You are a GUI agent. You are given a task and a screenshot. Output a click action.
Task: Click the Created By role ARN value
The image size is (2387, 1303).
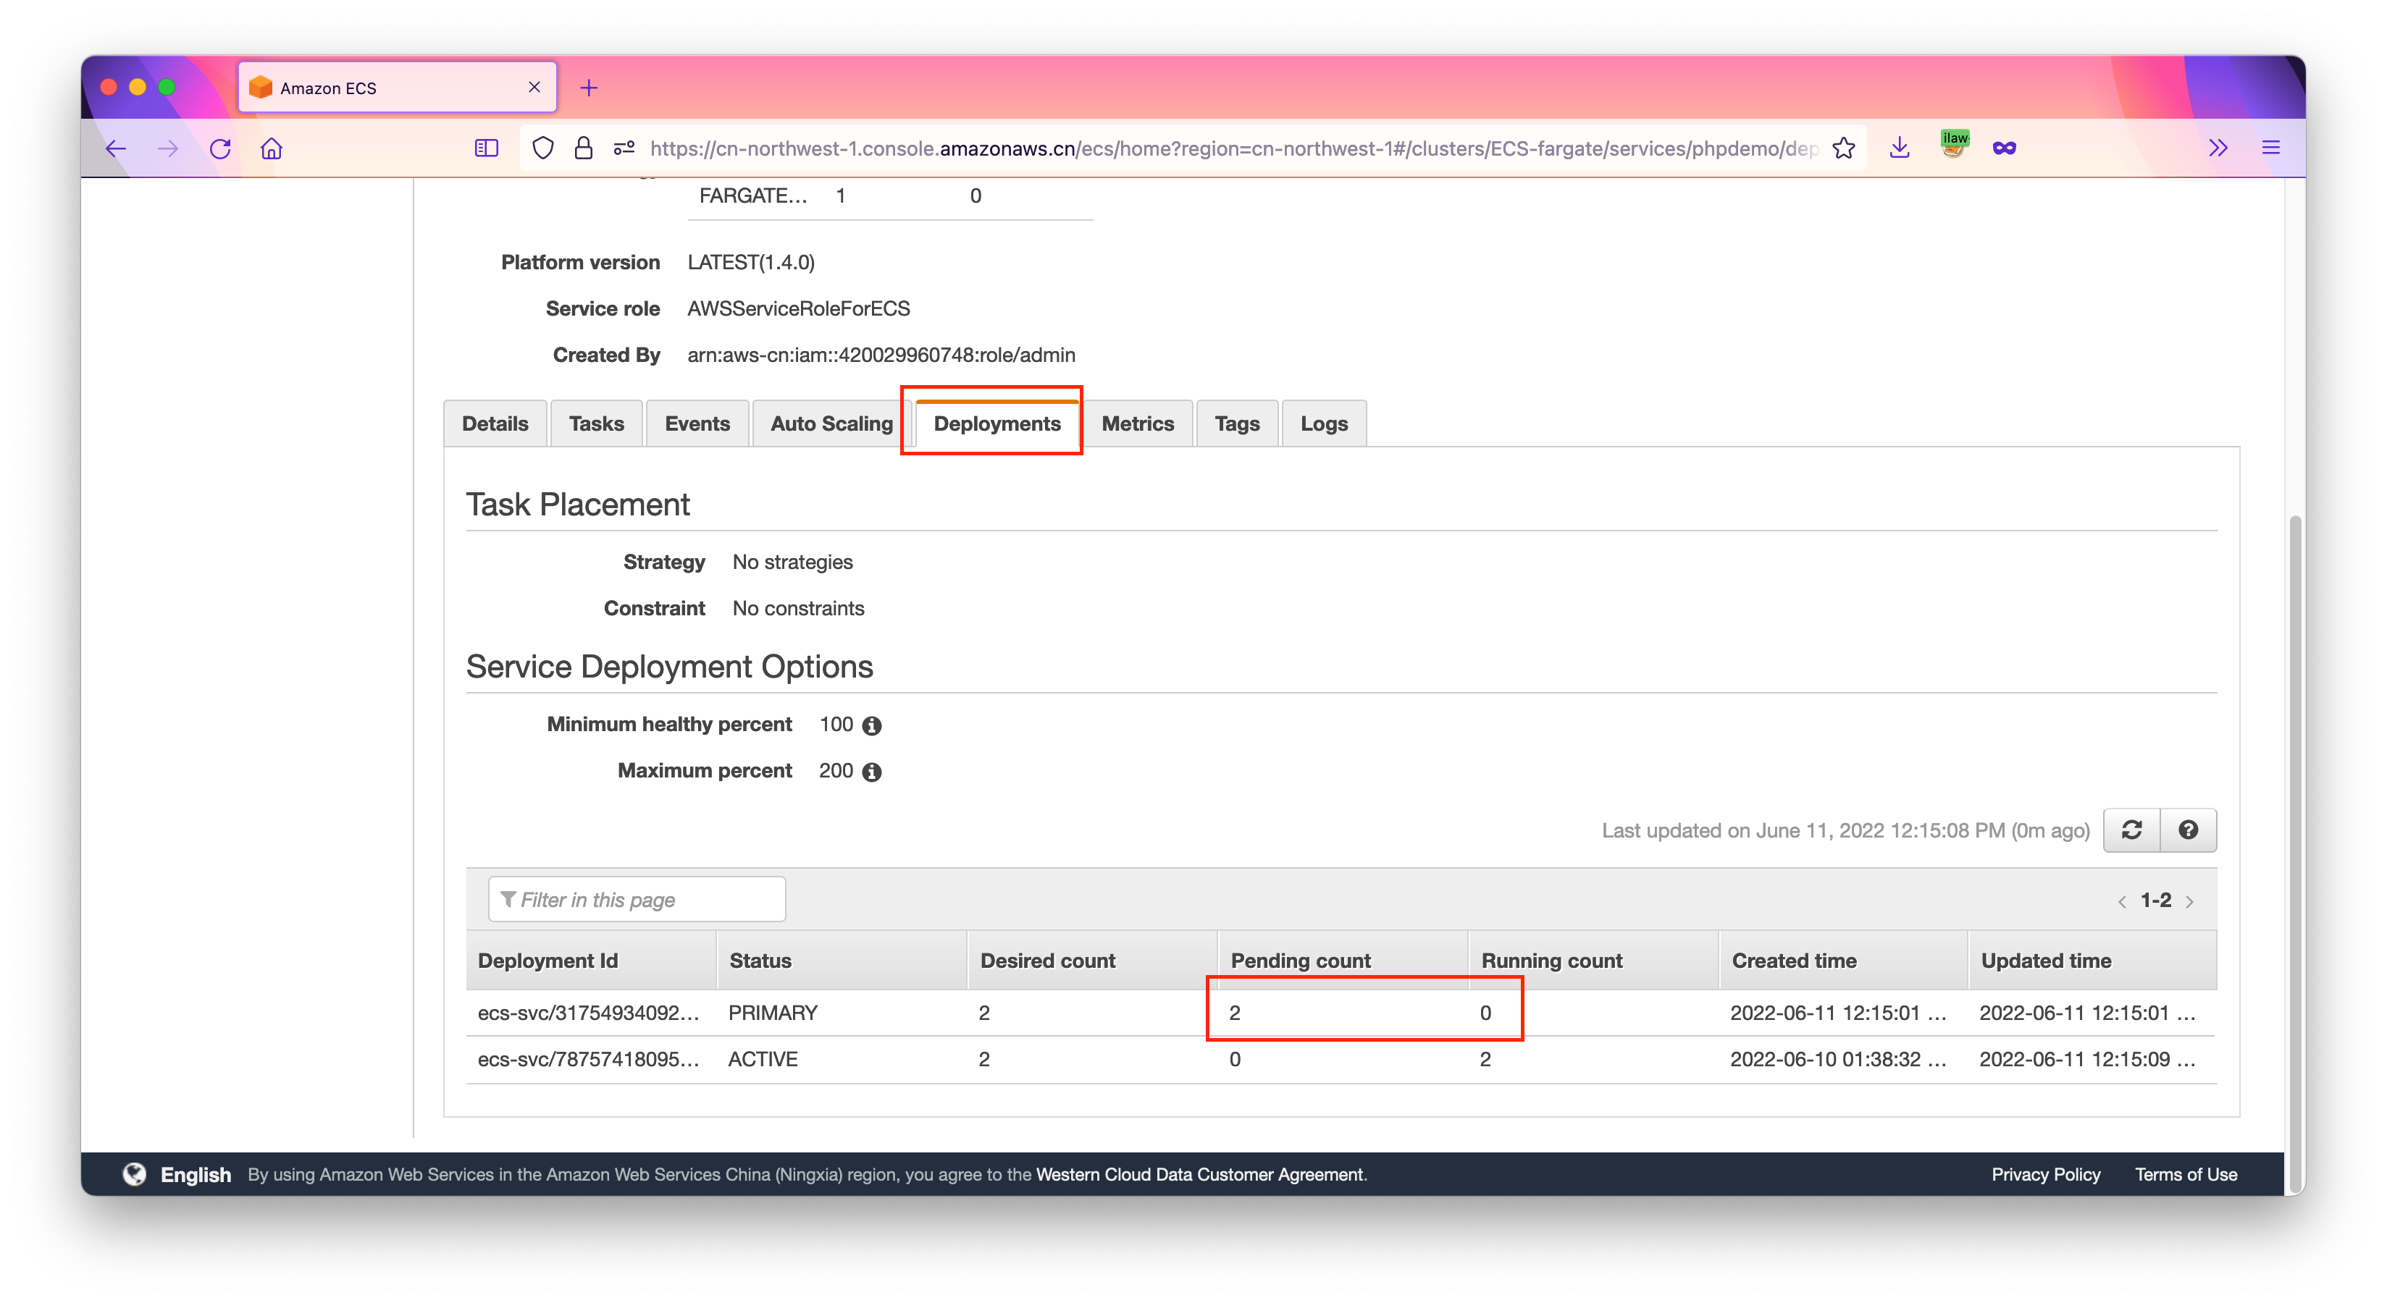coord(881,355)
